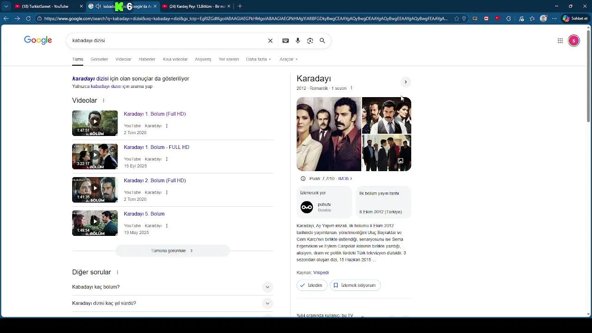Bookmark this page with the star icon
The width and height of the screenshot is (592, 333).
pyautogui.click(x=457, y=18)
